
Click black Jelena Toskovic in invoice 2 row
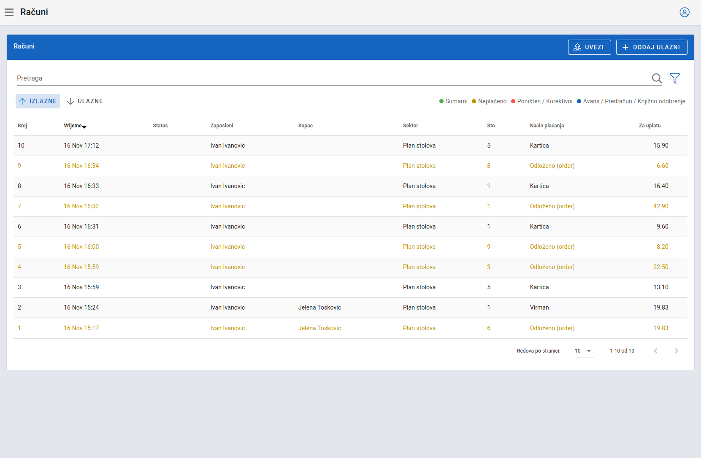point(319,307)
